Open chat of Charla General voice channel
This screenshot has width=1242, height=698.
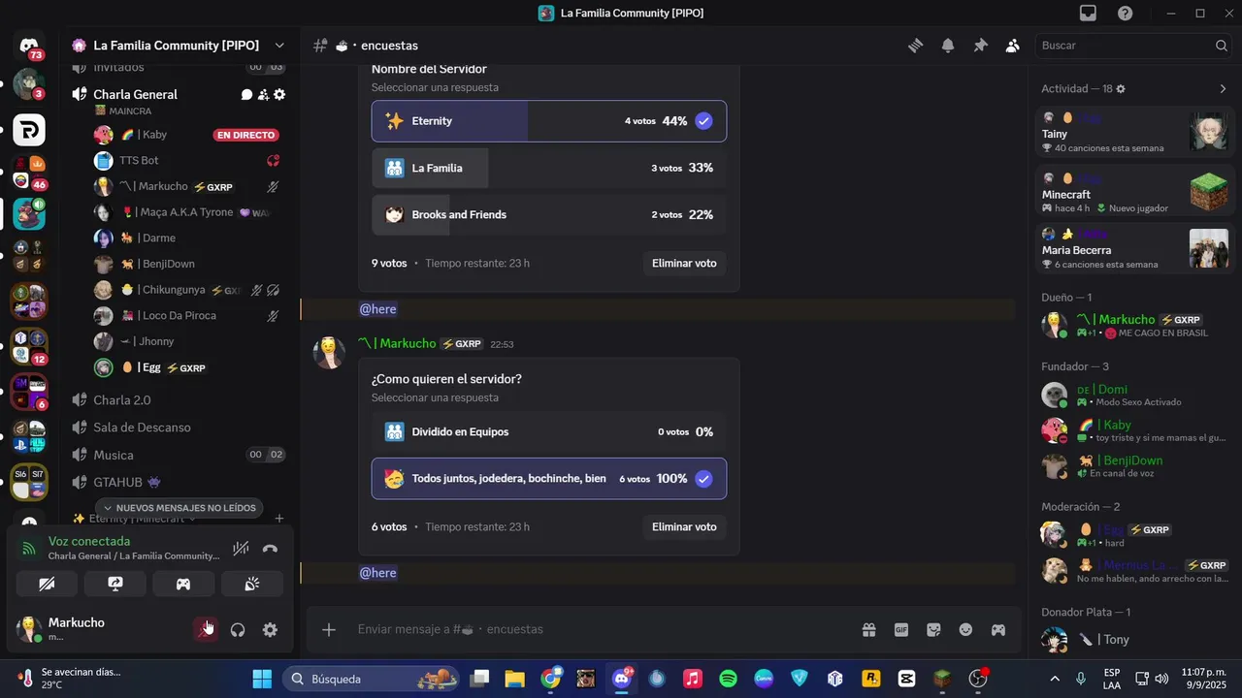[246, 94]
